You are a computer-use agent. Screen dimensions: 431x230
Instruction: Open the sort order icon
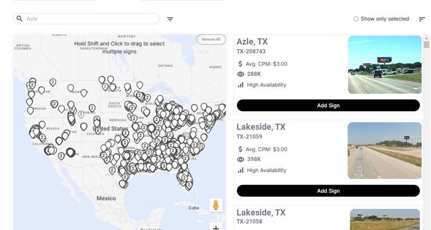click(x=422, y=19)
